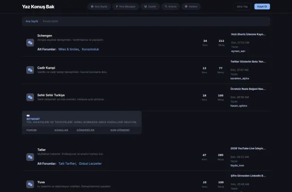292x192 pixels.
Task: Click the Ana Sayfa breadcrumb link
Action: point(32,21)
